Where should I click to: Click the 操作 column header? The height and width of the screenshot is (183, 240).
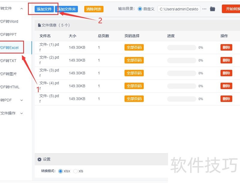pos(224,36)
